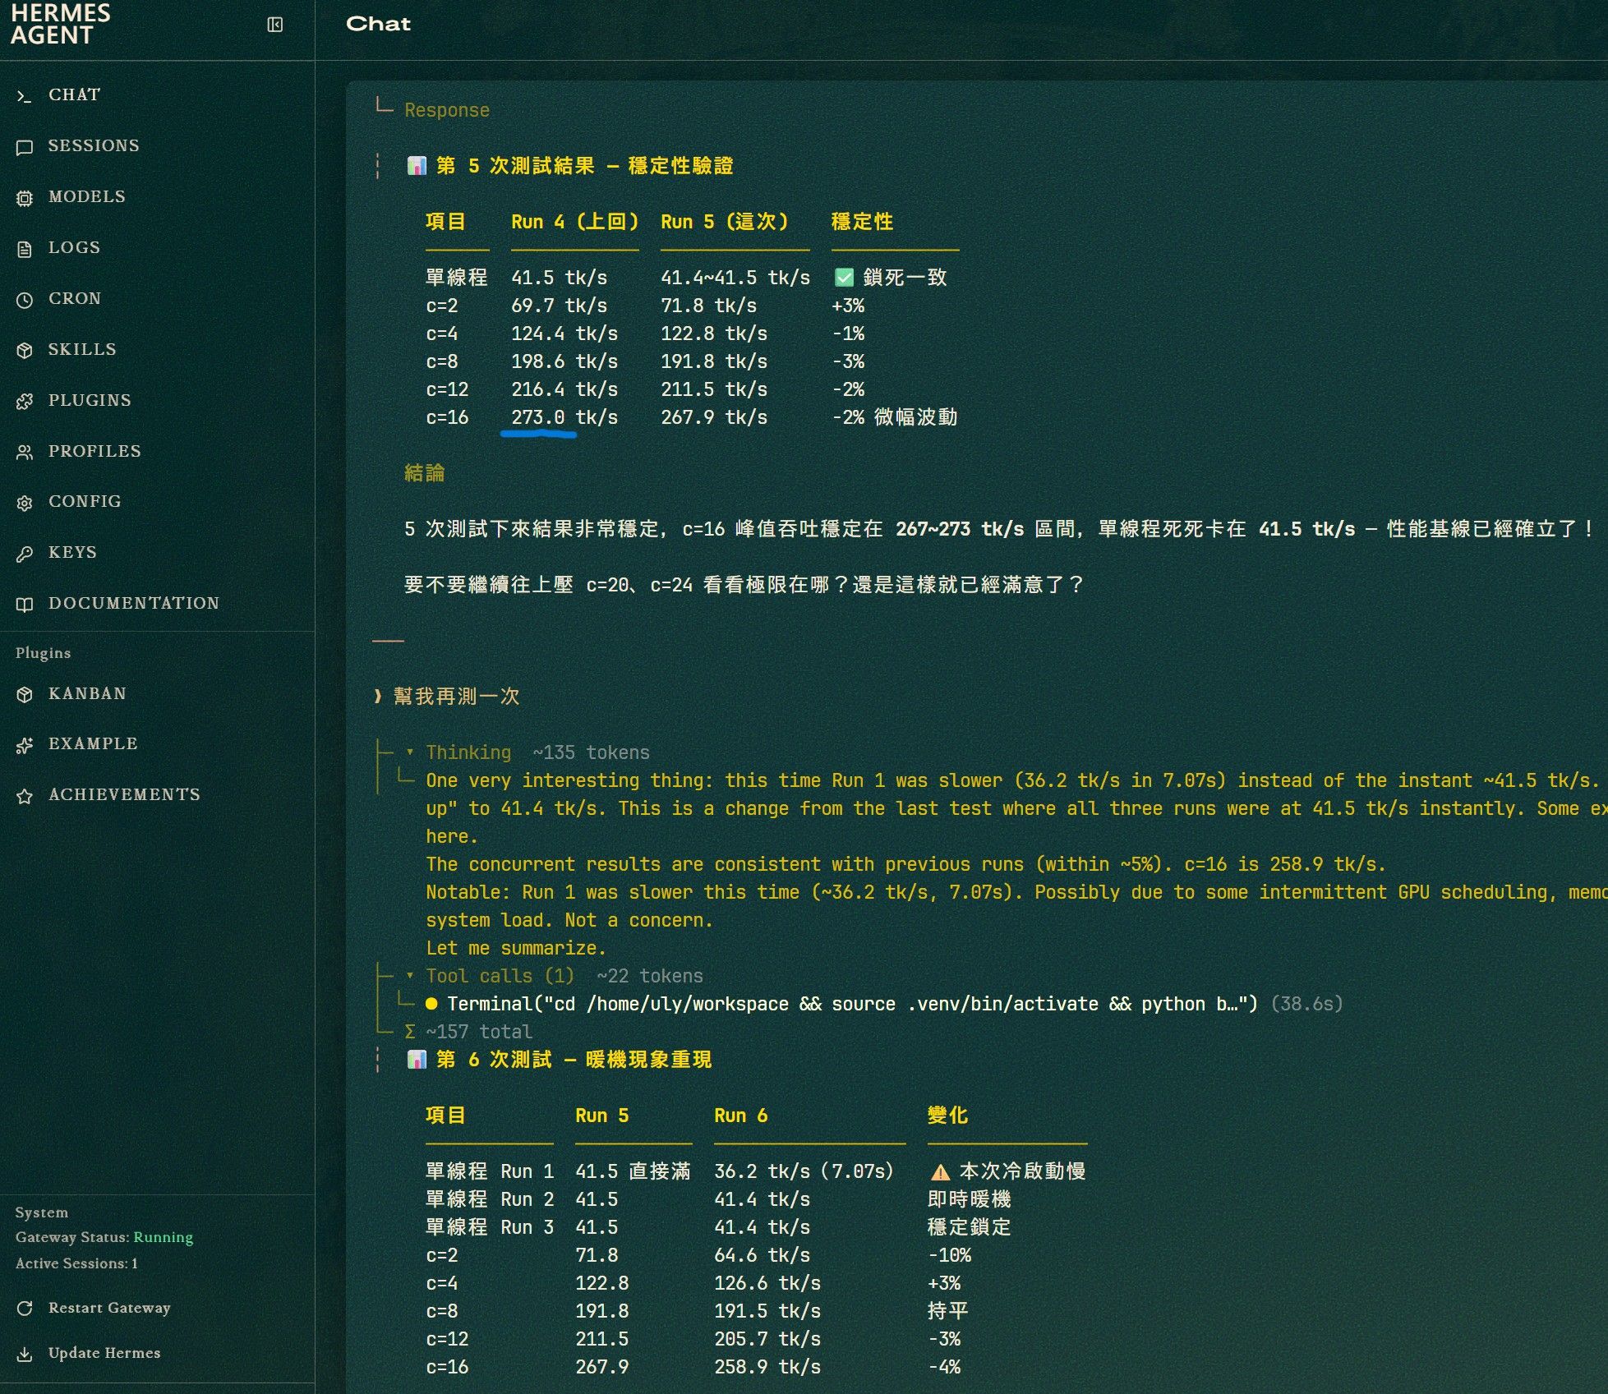Click the Update Hermes download icon
This screenshot has width=1608, height=1394.
[25, 1354]
